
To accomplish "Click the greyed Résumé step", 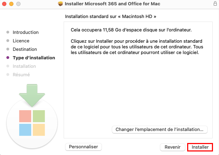I will (x=21, y=75).
